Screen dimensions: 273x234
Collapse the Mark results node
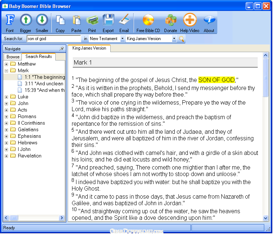point(6,71)
